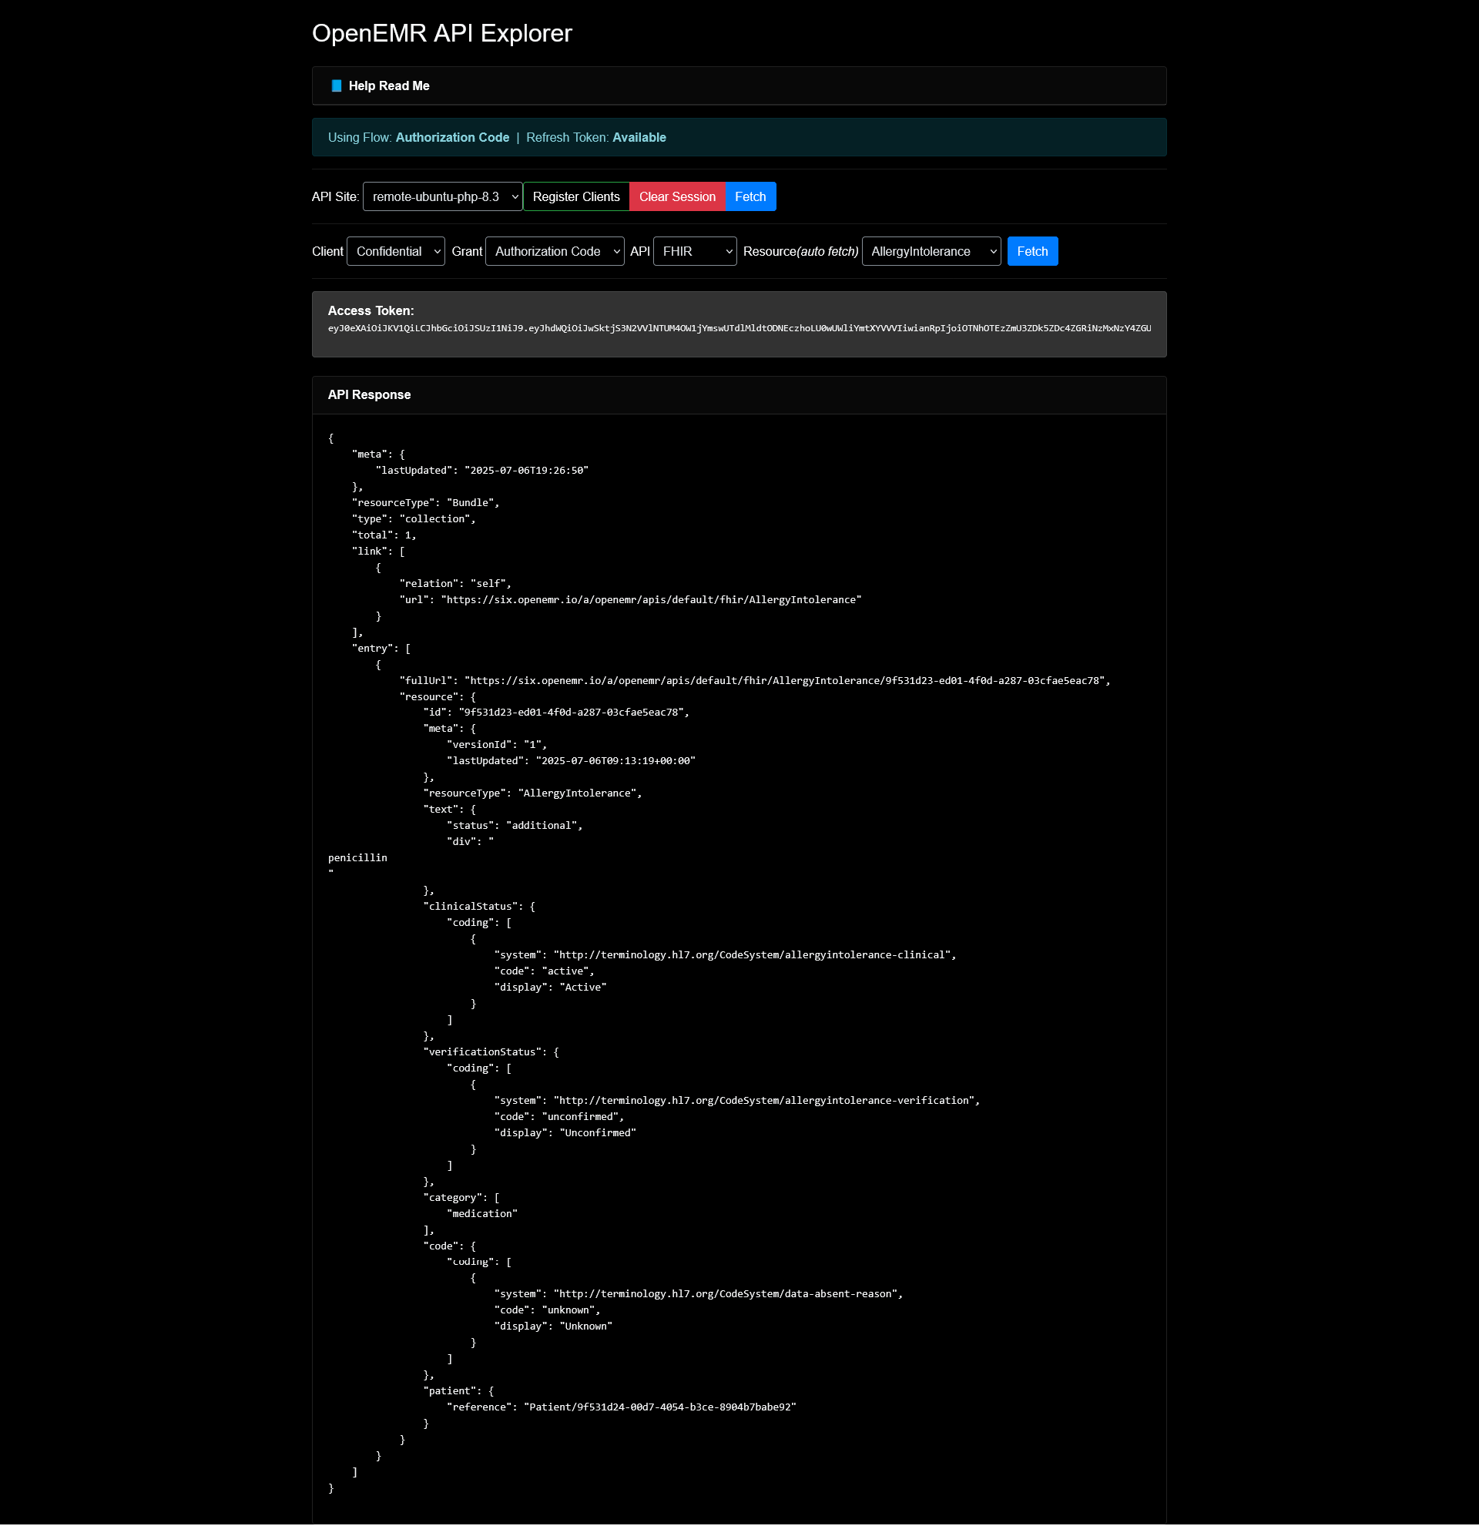Click the patient reference line
1479x1526 pixels.
[621, 1407]
